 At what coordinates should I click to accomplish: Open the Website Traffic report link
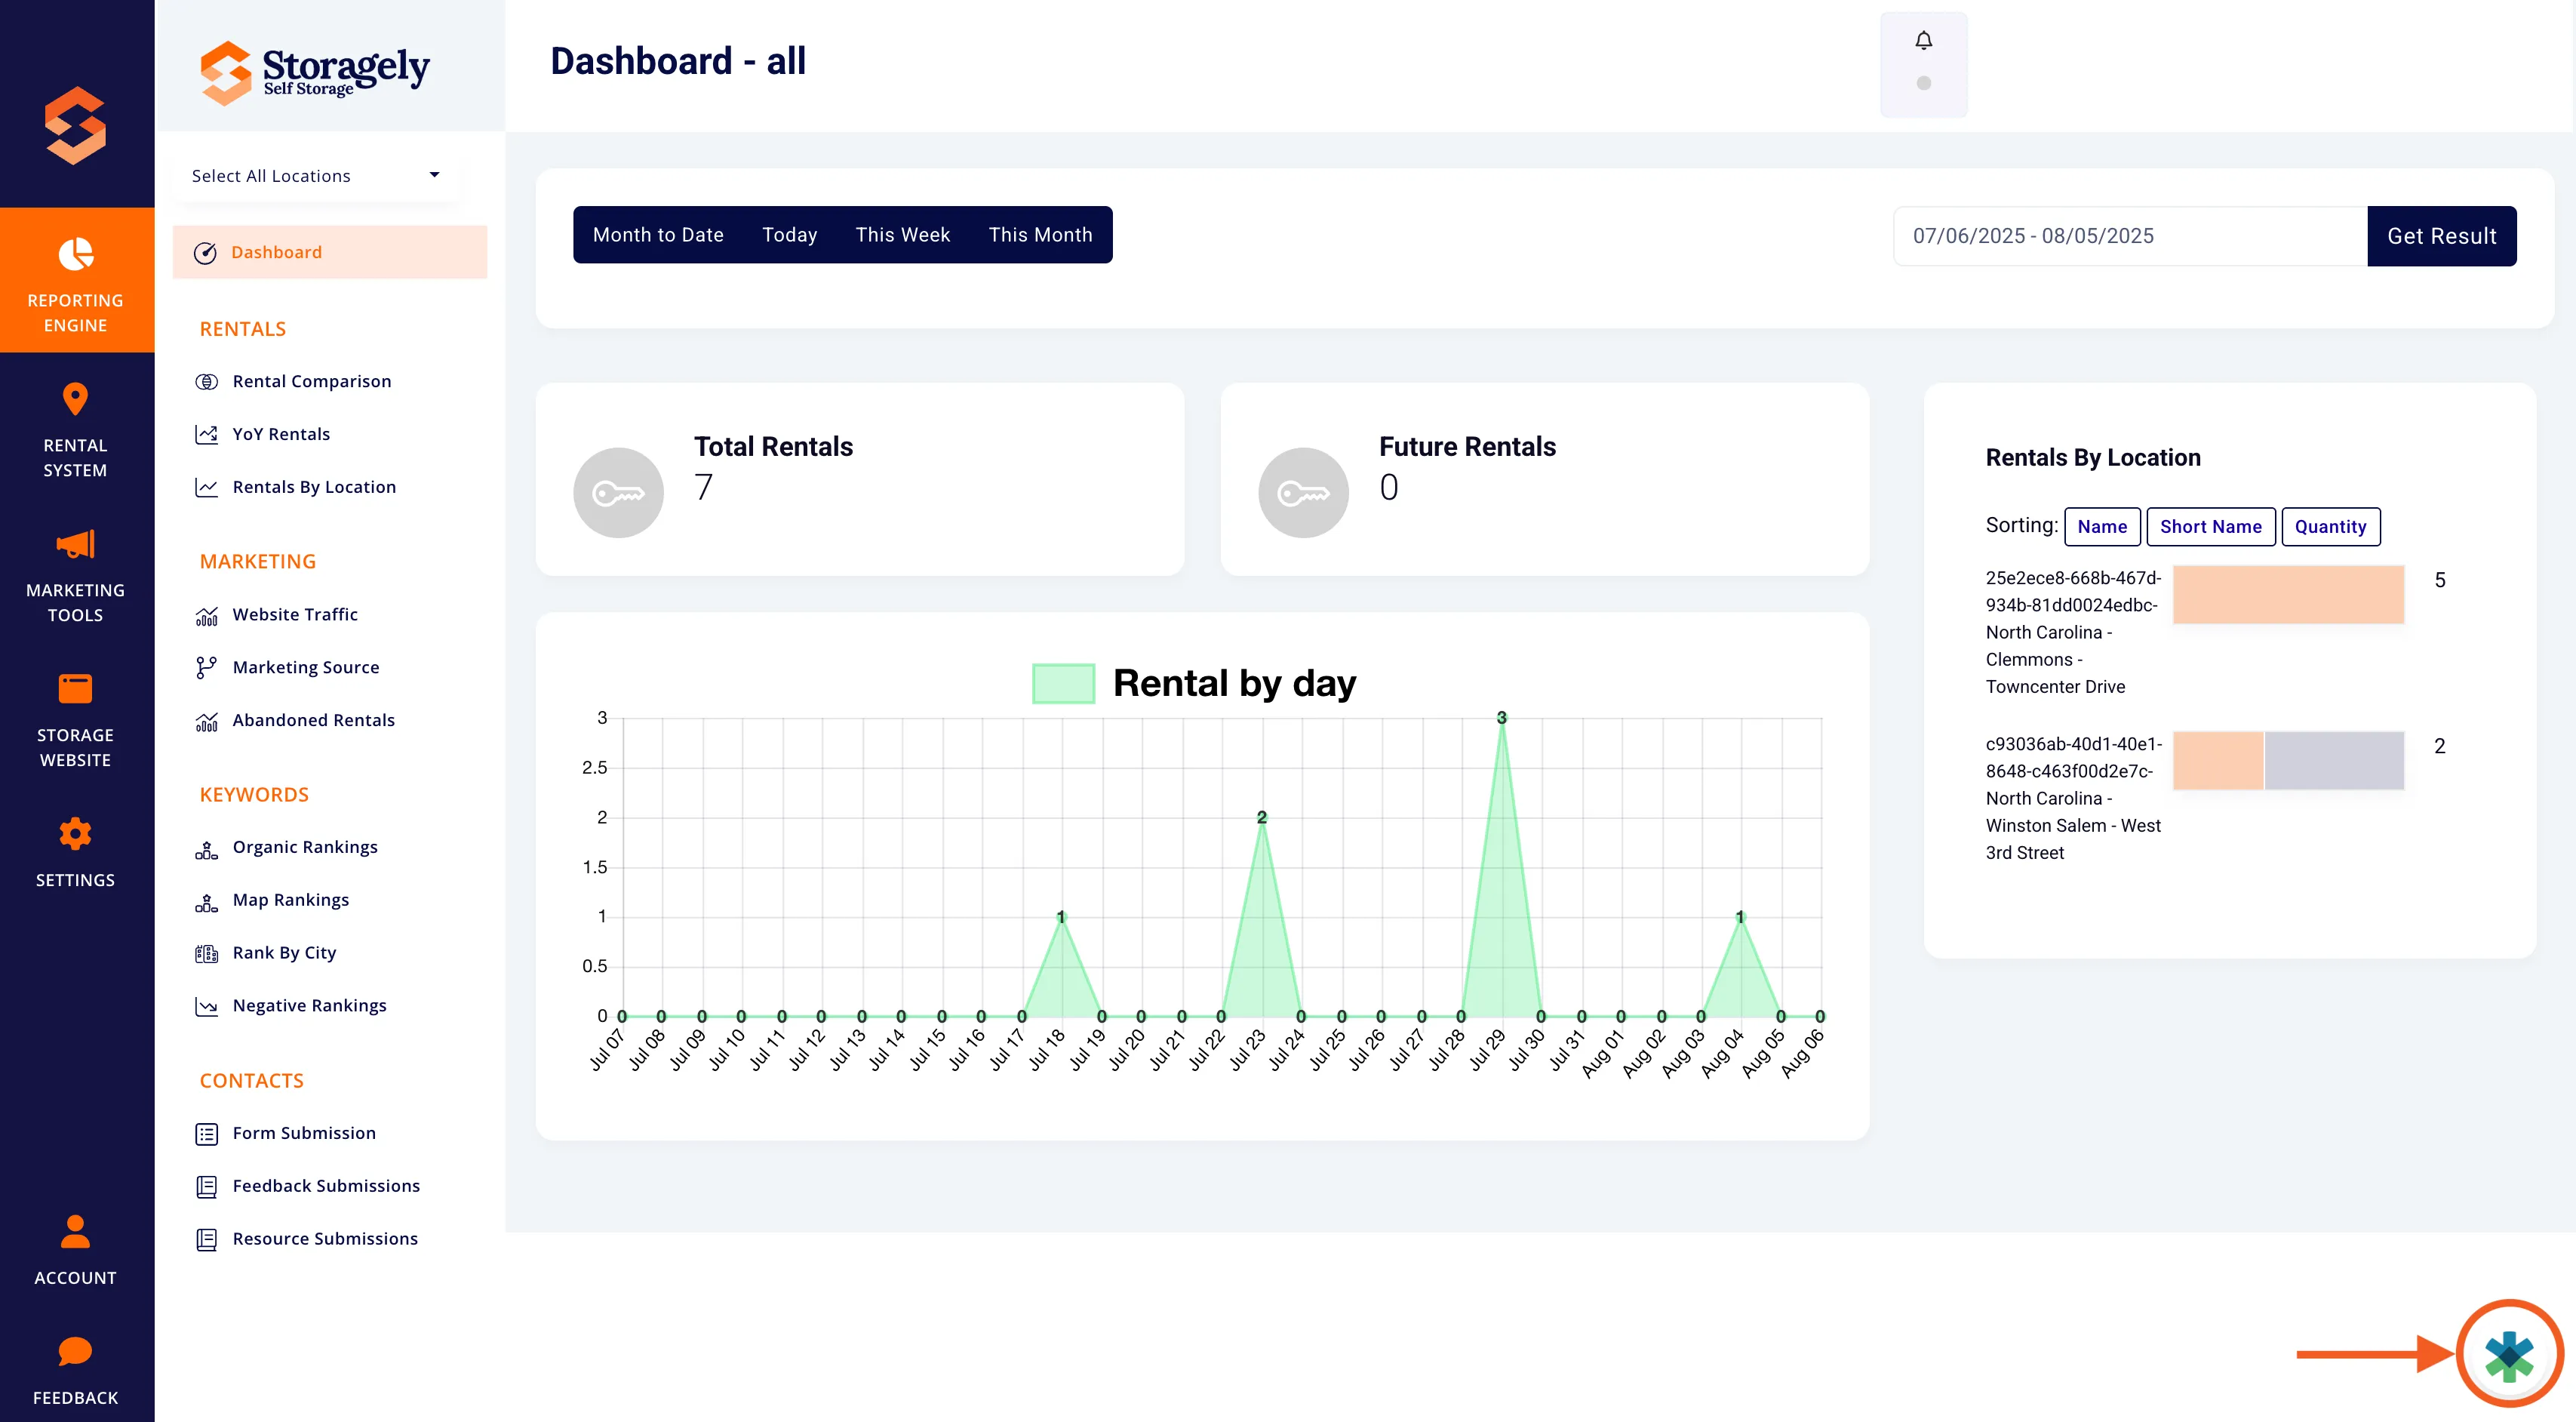[294, 614]
